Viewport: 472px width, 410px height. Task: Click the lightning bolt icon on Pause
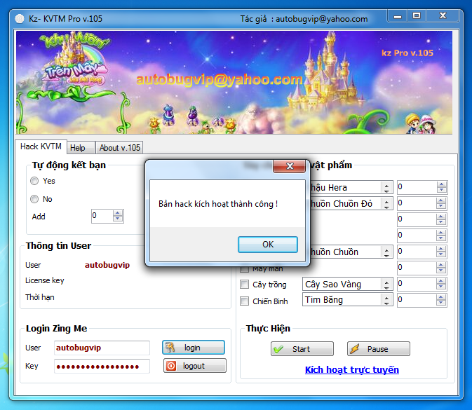point(355,349)
